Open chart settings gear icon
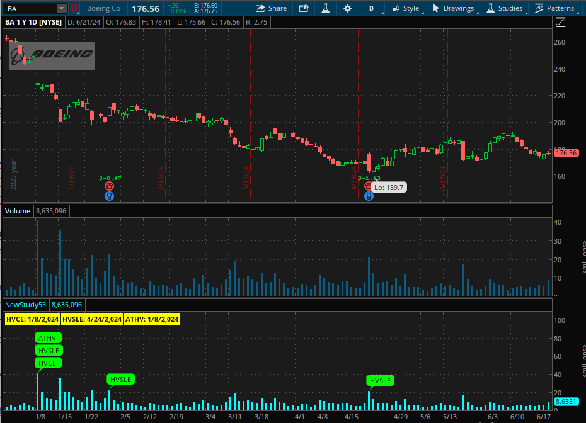586x423 pixels. tap(348, 8)
